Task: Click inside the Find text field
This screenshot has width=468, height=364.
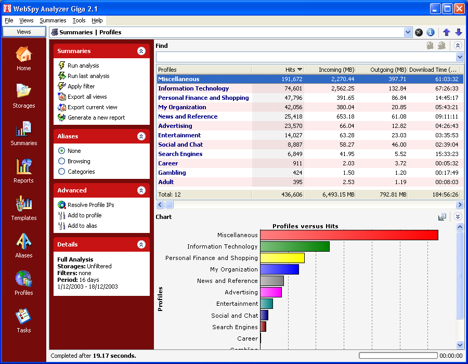Action: (x=306, y=57)
